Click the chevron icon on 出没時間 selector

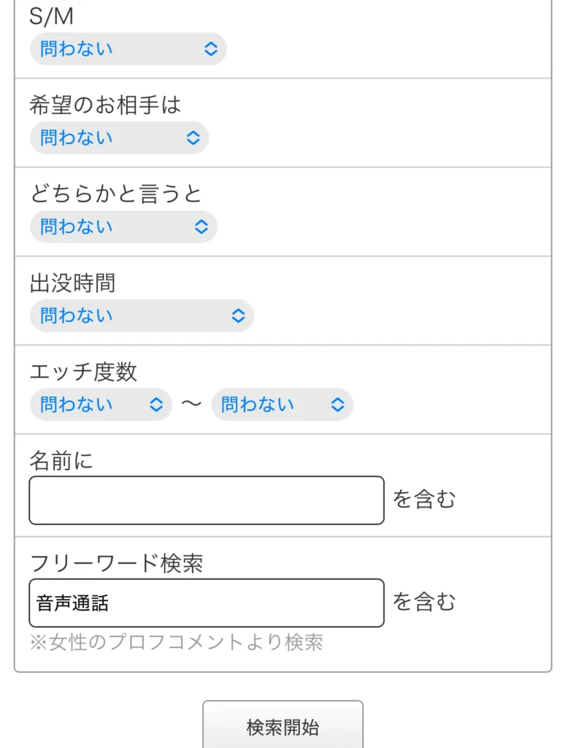pos(237,316)
